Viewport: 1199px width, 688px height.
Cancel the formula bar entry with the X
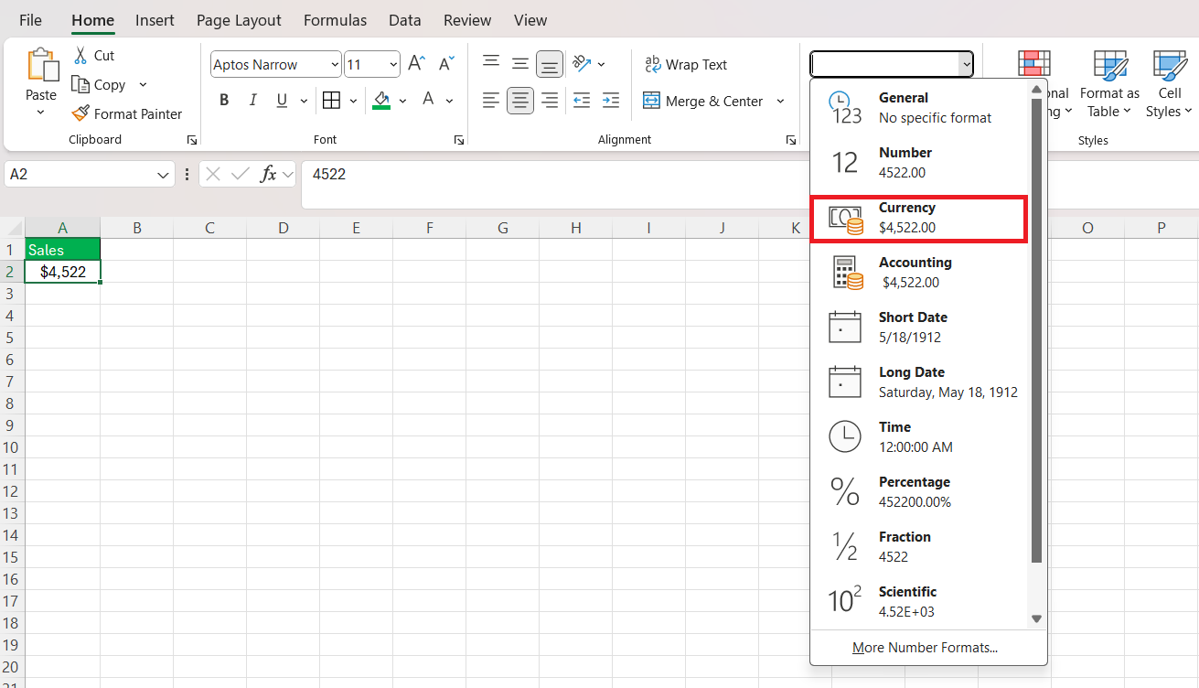coord(213,174)
